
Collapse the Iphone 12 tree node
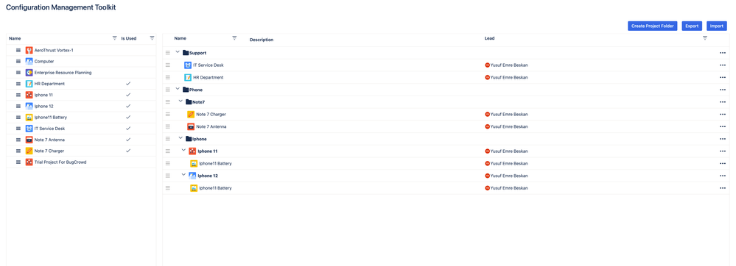pos(183,175)
